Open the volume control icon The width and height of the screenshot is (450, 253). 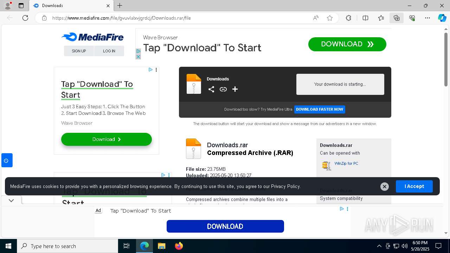pyautogui.click(x=405, y=246)
